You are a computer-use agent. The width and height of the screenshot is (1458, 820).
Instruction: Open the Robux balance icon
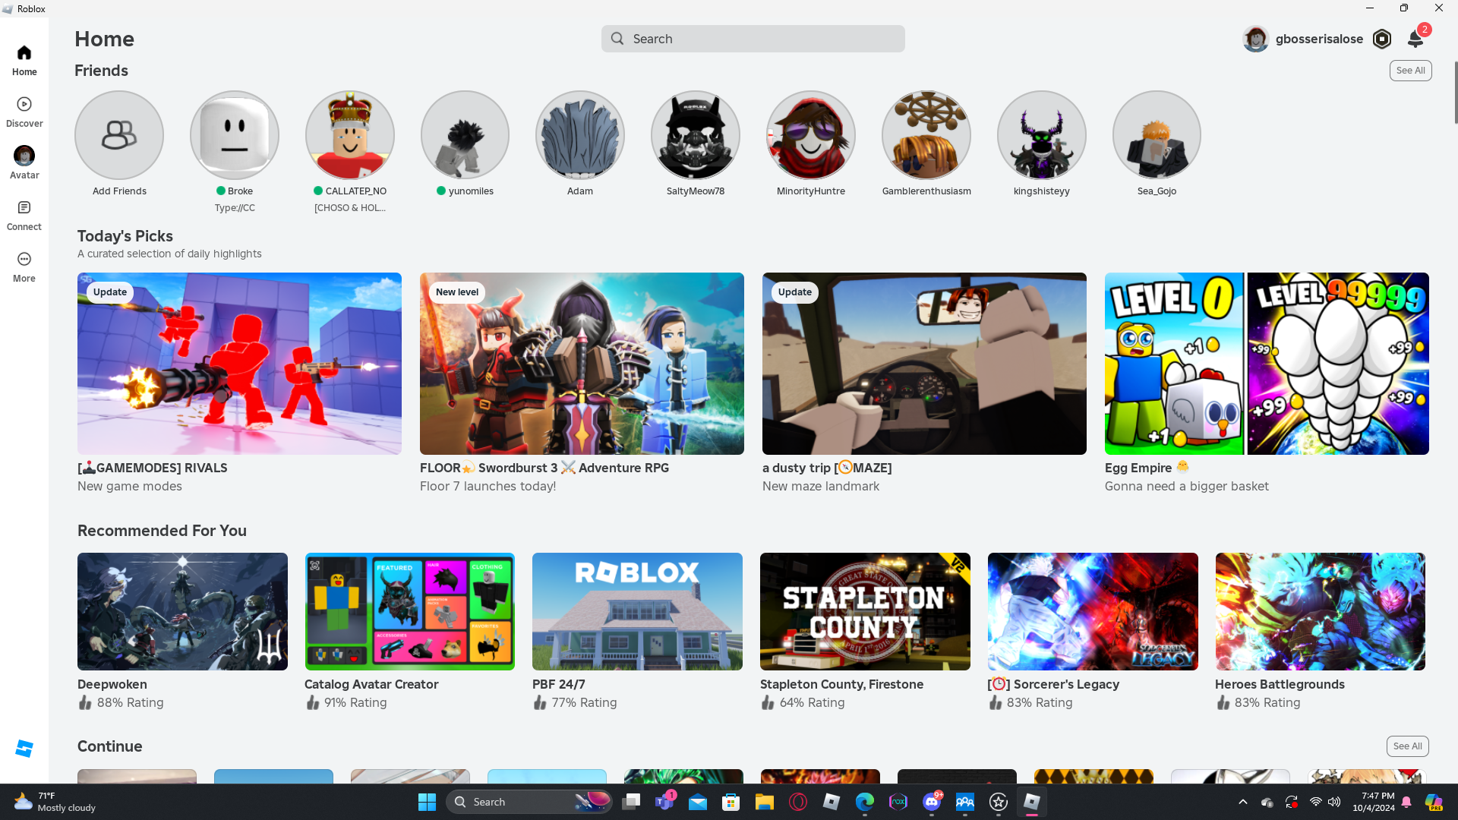click(x=1382, y=39)
